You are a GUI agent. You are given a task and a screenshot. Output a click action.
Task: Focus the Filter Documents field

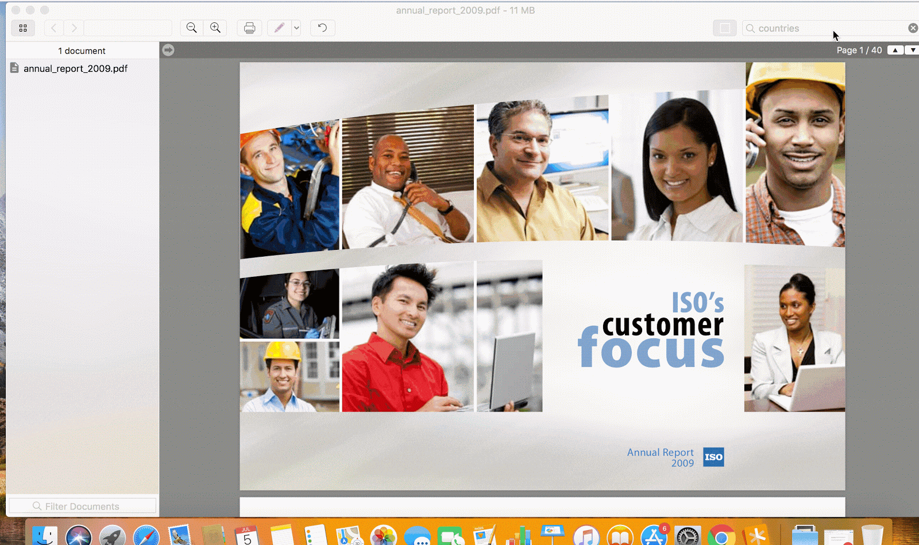[x=83, y=506]
